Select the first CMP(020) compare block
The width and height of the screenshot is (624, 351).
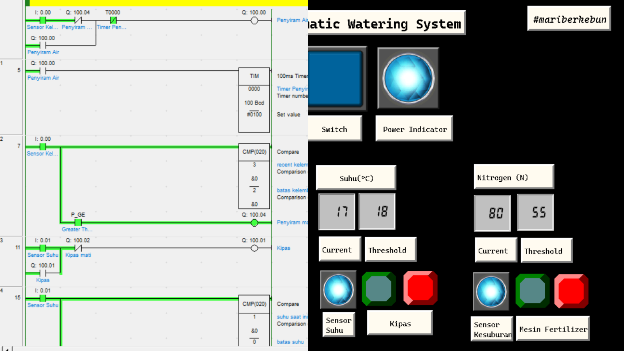254,176
